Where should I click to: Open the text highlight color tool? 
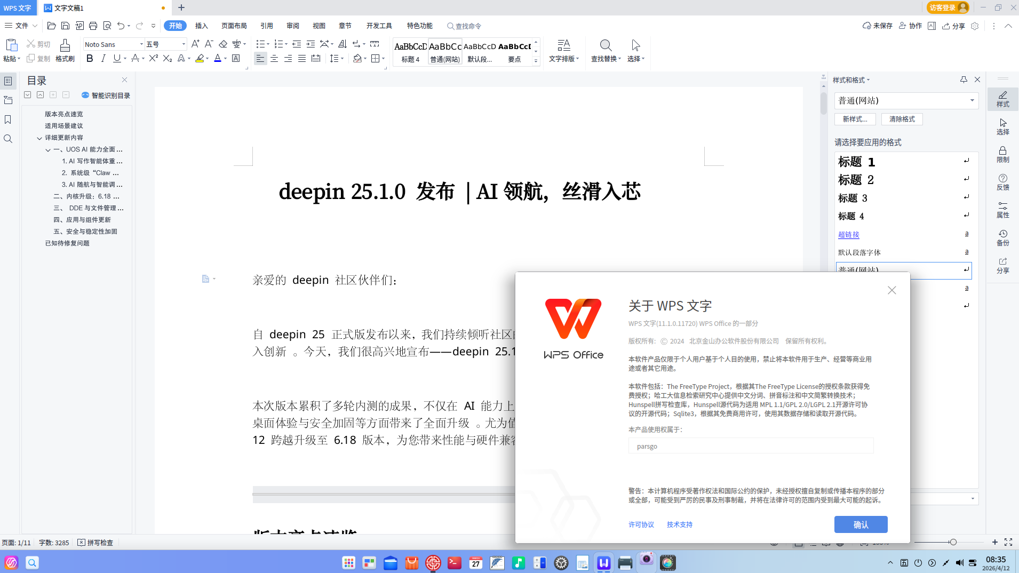pyautogui.click(x=200, y=59)
